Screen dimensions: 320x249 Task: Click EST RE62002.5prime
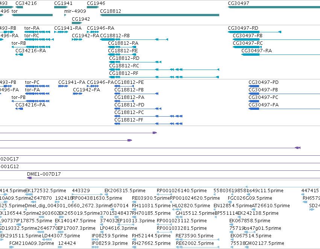pos(195,243)
